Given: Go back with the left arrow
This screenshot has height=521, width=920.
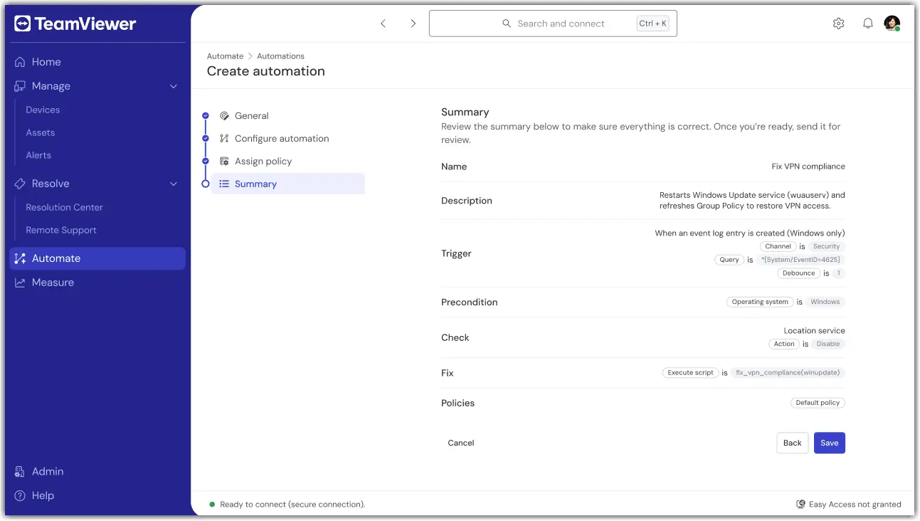Looking at the screenshot, I should click(383, 23).
